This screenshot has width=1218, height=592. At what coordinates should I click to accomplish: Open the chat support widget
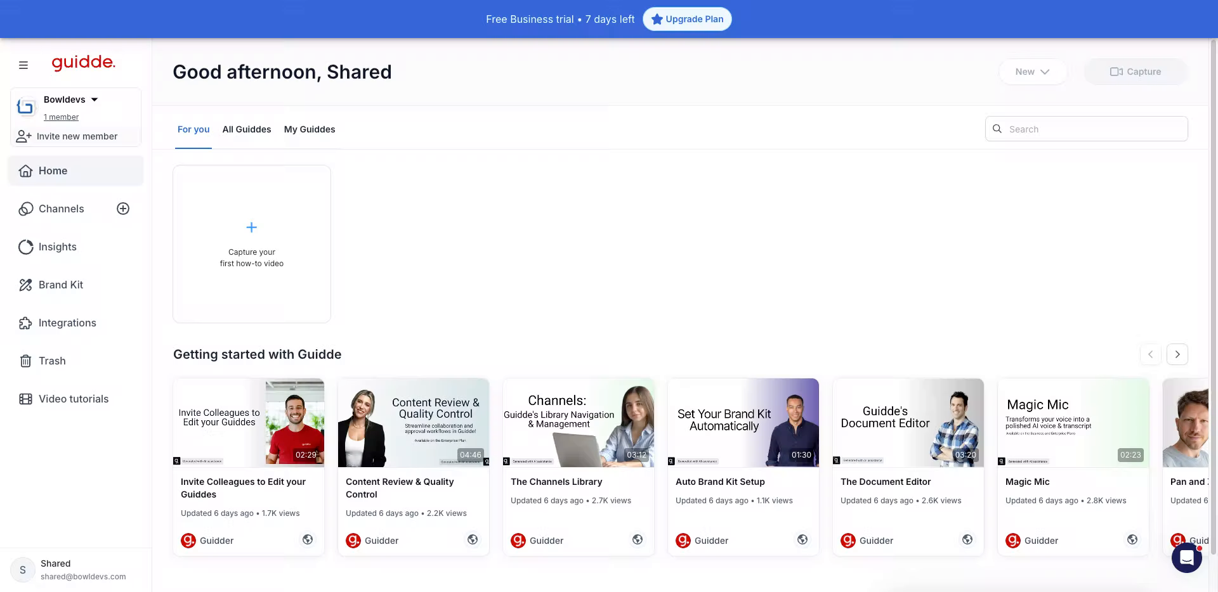pyautogui.click(x=1187, y=558)
